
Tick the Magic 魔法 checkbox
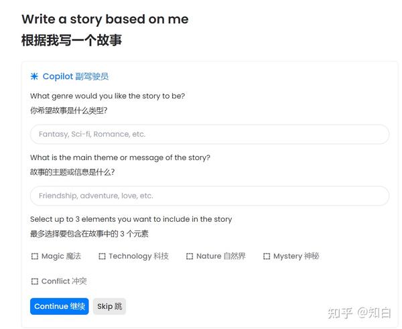pos(35,256)
